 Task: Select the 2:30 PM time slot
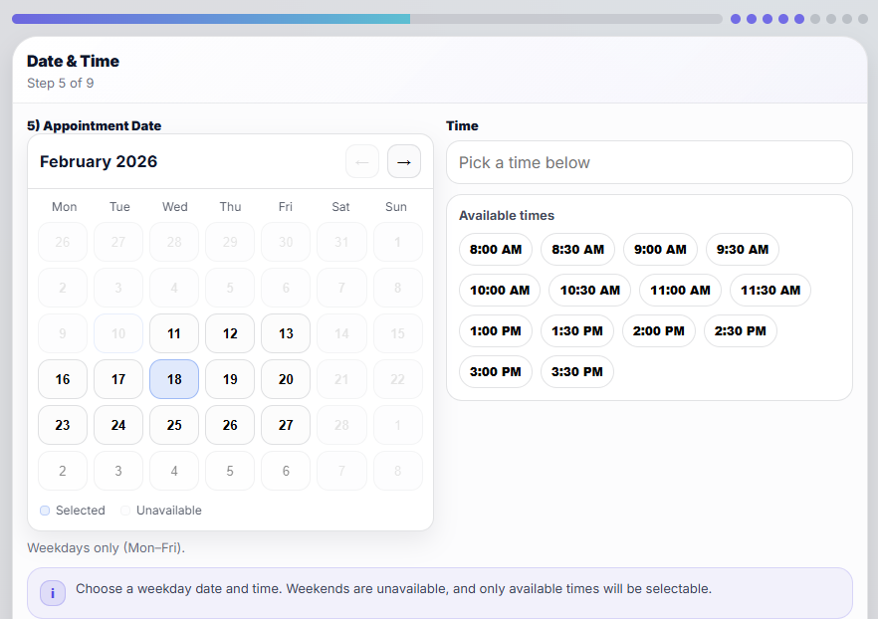(741, 331)
